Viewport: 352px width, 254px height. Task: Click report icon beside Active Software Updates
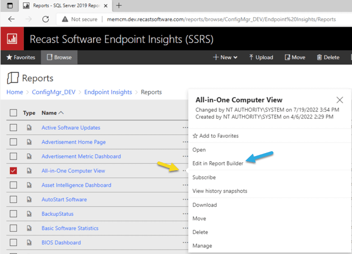pos(29,128)
